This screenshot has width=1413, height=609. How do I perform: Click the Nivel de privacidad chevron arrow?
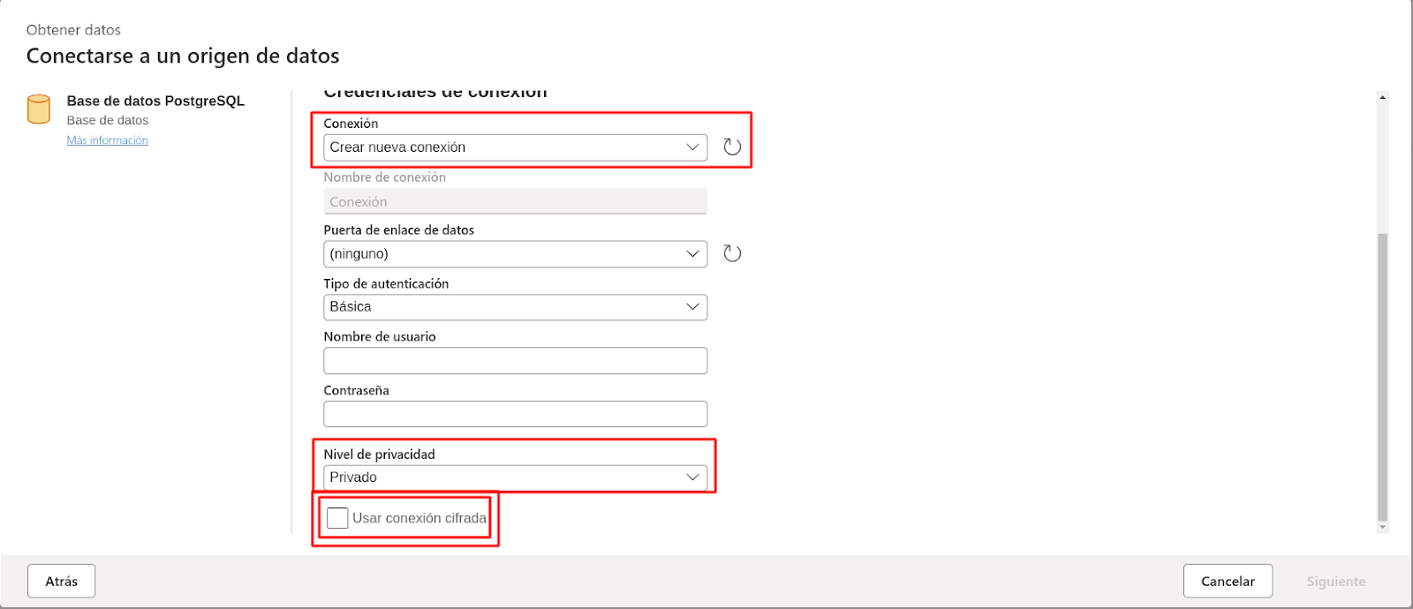click(x=693, y=477)
